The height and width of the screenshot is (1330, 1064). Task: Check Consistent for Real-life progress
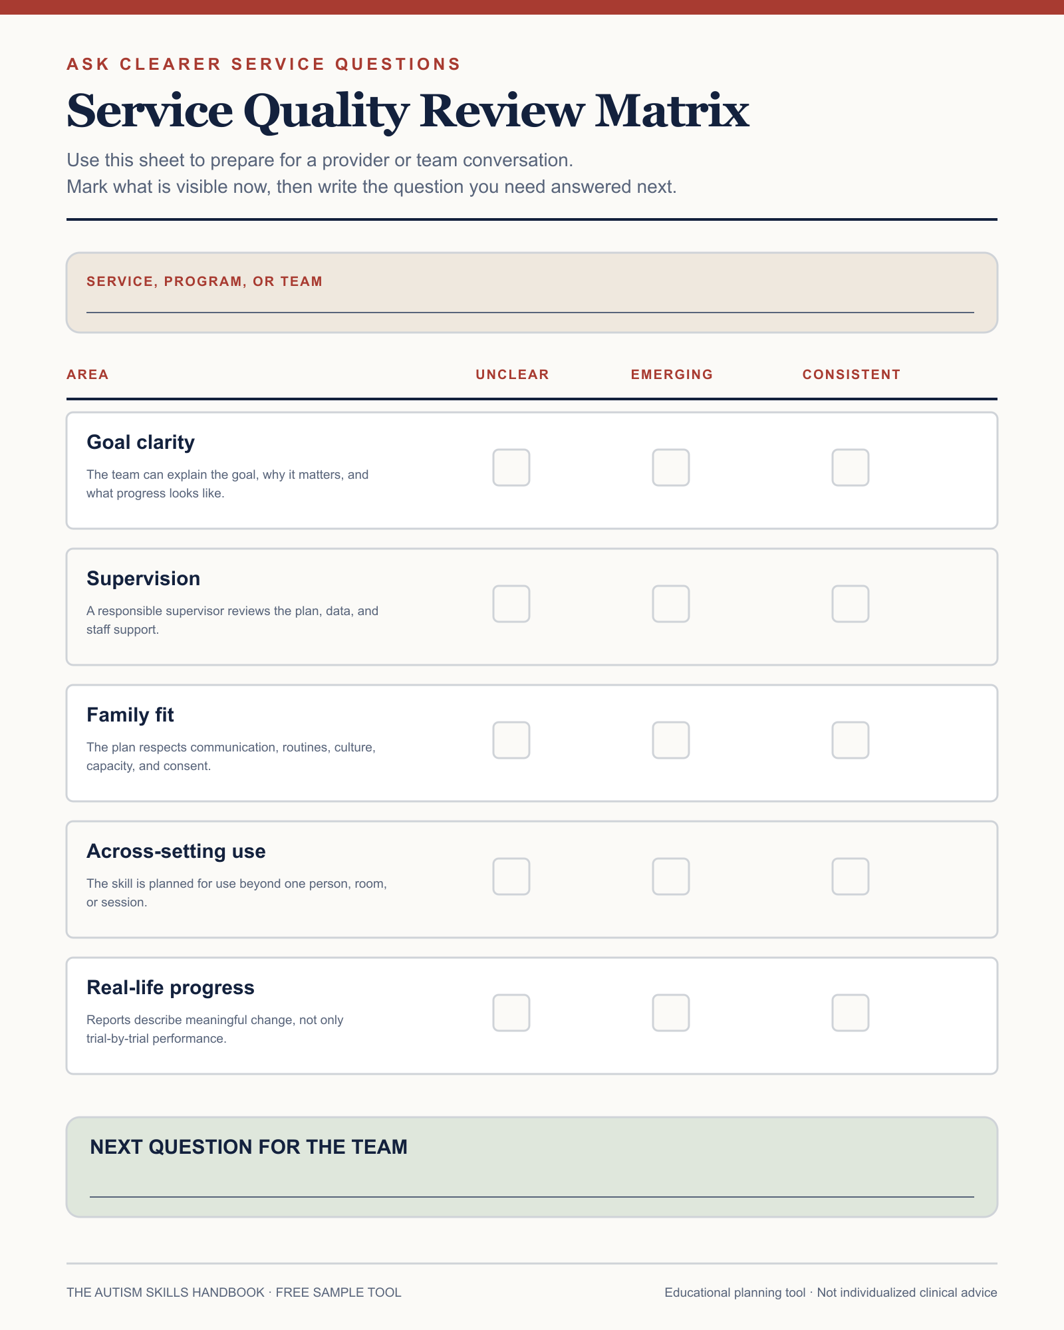pos(851,1013)
